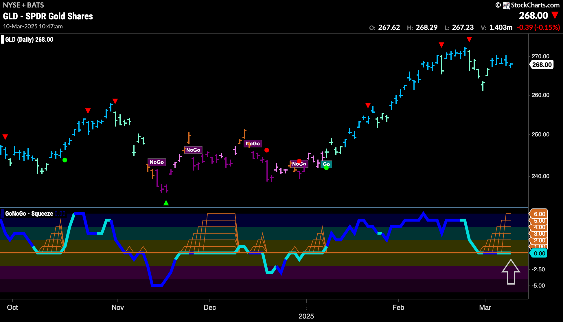Click the GoNoGo - Squeeze panel label
This screenshot has width=563, height=322.
tap(29, 214)
